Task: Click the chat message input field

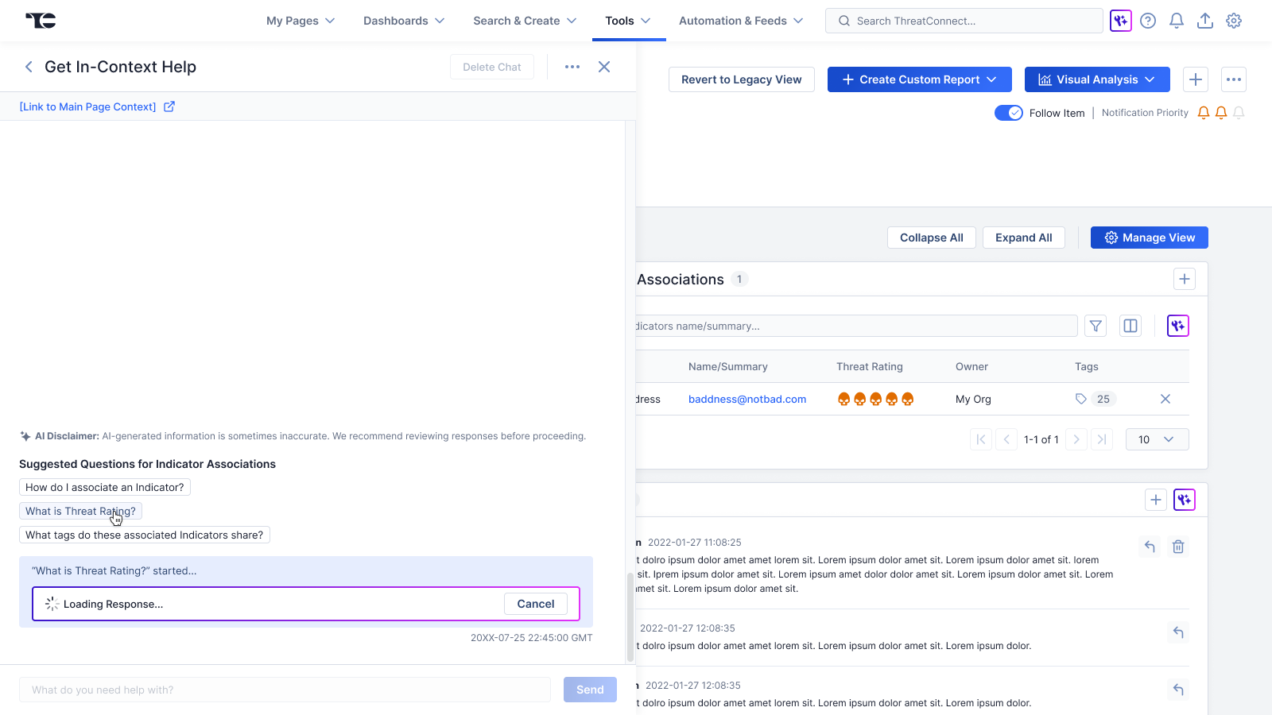Action: click(285, 690)
